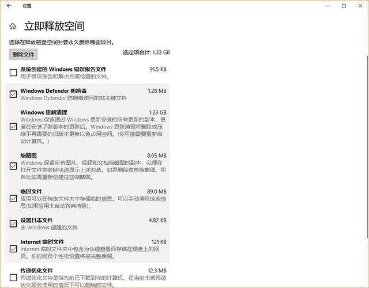
Task: Click the 1.28 MB size value
Action: pos(157,91)
